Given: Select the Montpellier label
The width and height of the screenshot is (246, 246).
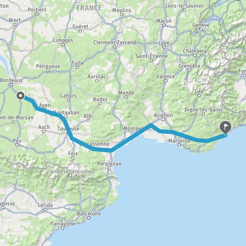Looking at the screenshot, I should (x=137, y=128).
